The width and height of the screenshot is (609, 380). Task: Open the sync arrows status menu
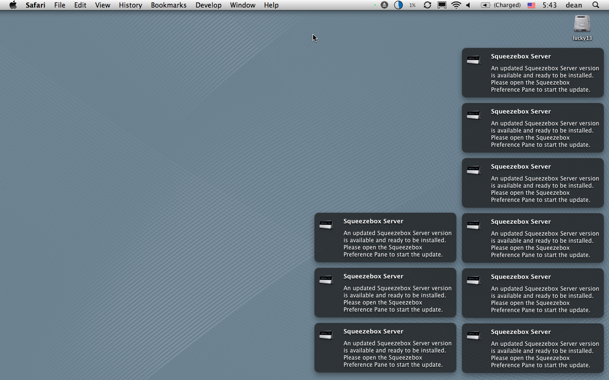click(427, 5)
